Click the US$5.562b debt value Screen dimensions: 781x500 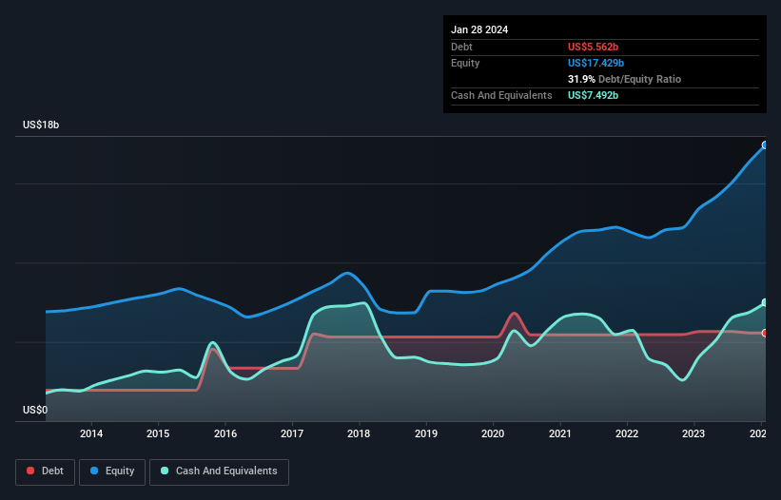pos(593,47)
